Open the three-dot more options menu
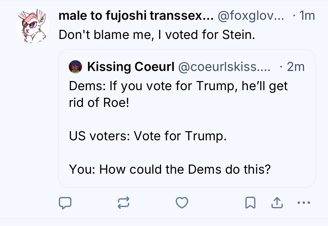 click(x=303, y=203)
